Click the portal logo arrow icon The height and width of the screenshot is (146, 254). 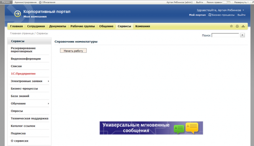pos(17,13)
